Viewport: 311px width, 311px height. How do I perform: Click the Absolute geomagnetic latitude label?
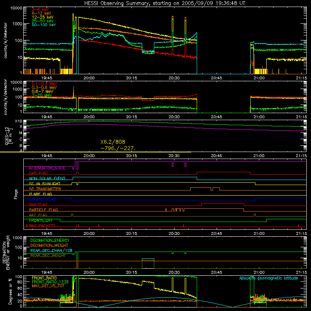(269, 278)
